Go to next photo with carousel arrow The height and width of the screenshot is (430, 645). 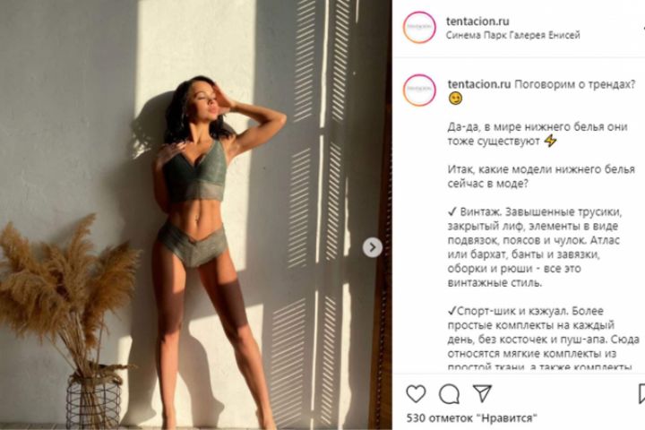(373, 247)
